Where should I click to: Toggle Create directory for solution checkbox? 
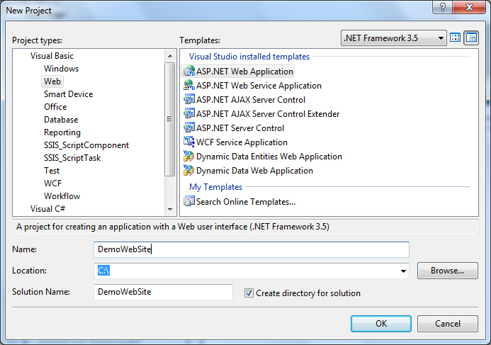pyautogui.click(x=249, y=293)
